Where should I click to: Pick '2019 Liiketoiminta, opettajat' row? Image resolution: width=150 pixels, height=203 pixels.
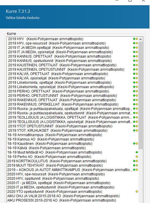pos(73,83)
